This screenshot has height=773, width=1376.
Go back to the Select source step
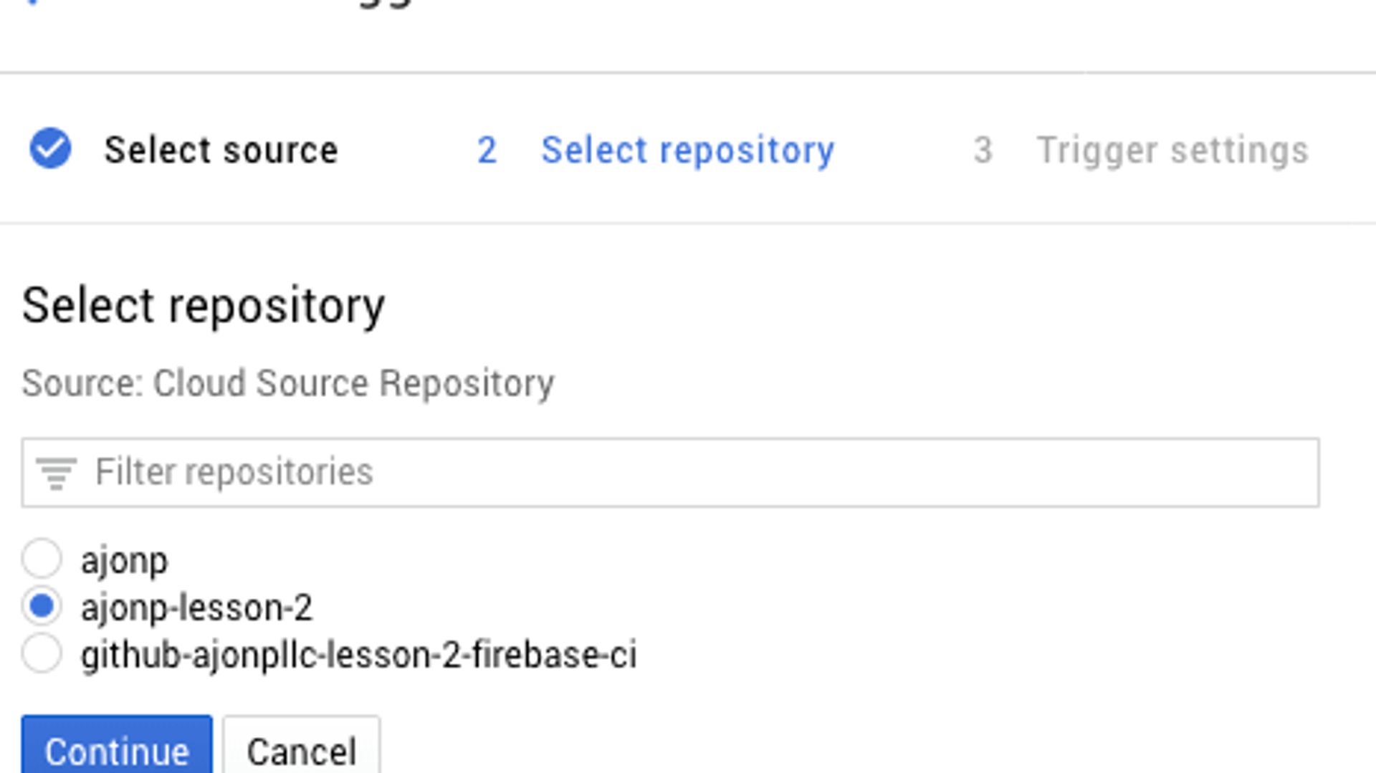coord(221,150)
